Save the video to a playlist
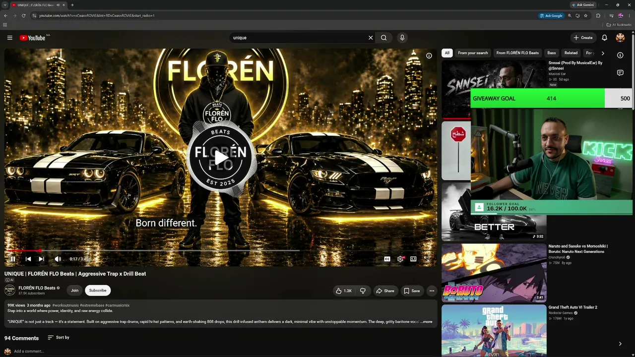Viewport: 635px width, 357px height. [x=412, y=291]
